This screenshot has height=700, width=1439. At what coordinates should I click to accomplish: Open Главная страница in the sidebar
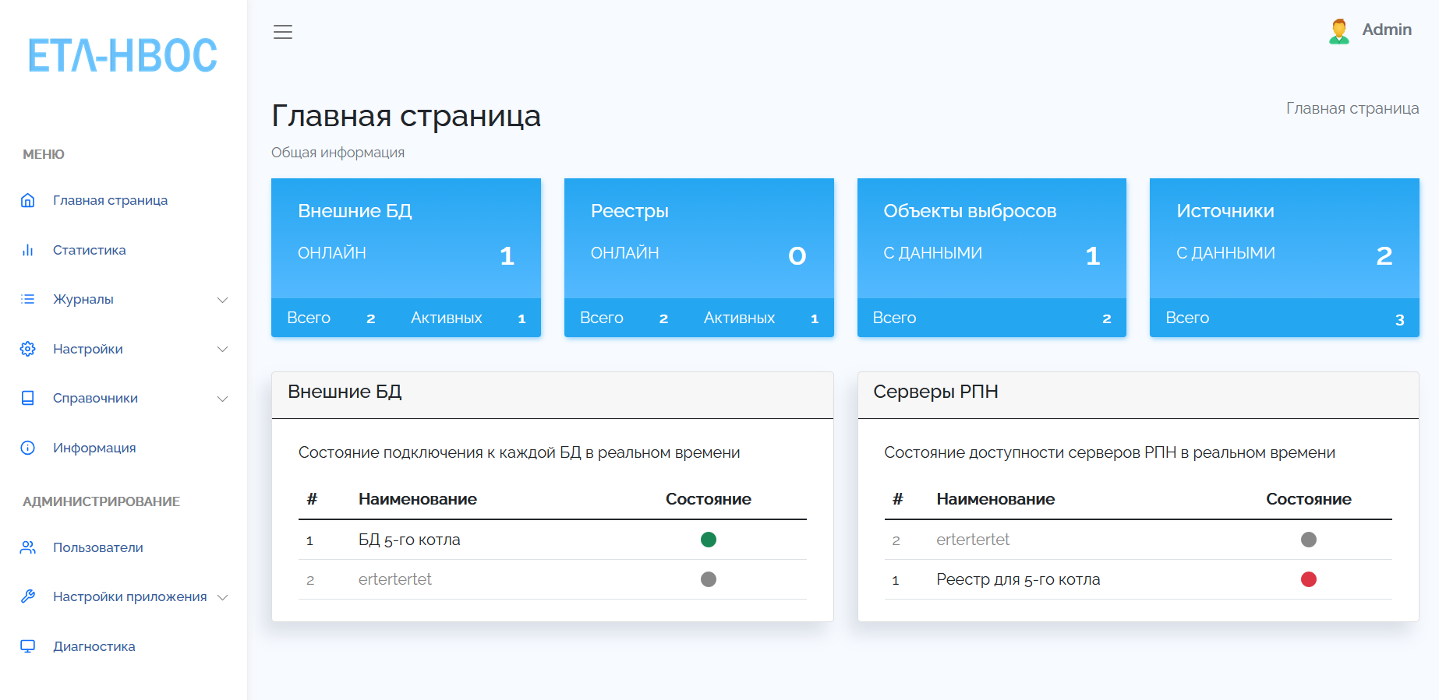click(x=110, y=200)
